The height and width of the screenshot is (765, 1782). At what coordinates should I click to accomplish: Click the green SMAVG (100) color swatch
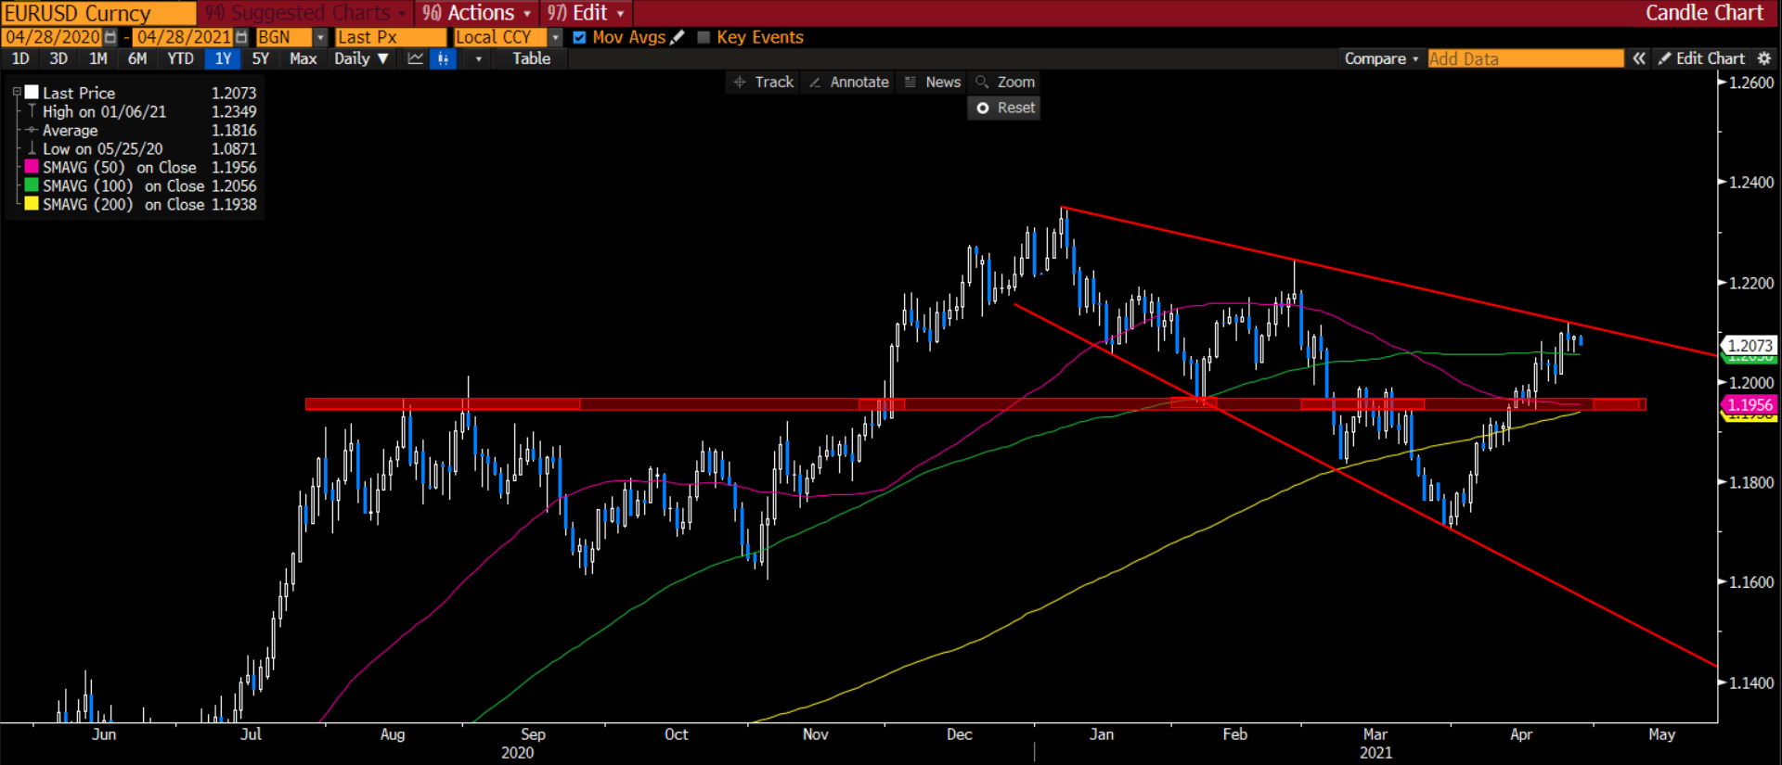tap(32, 185)
